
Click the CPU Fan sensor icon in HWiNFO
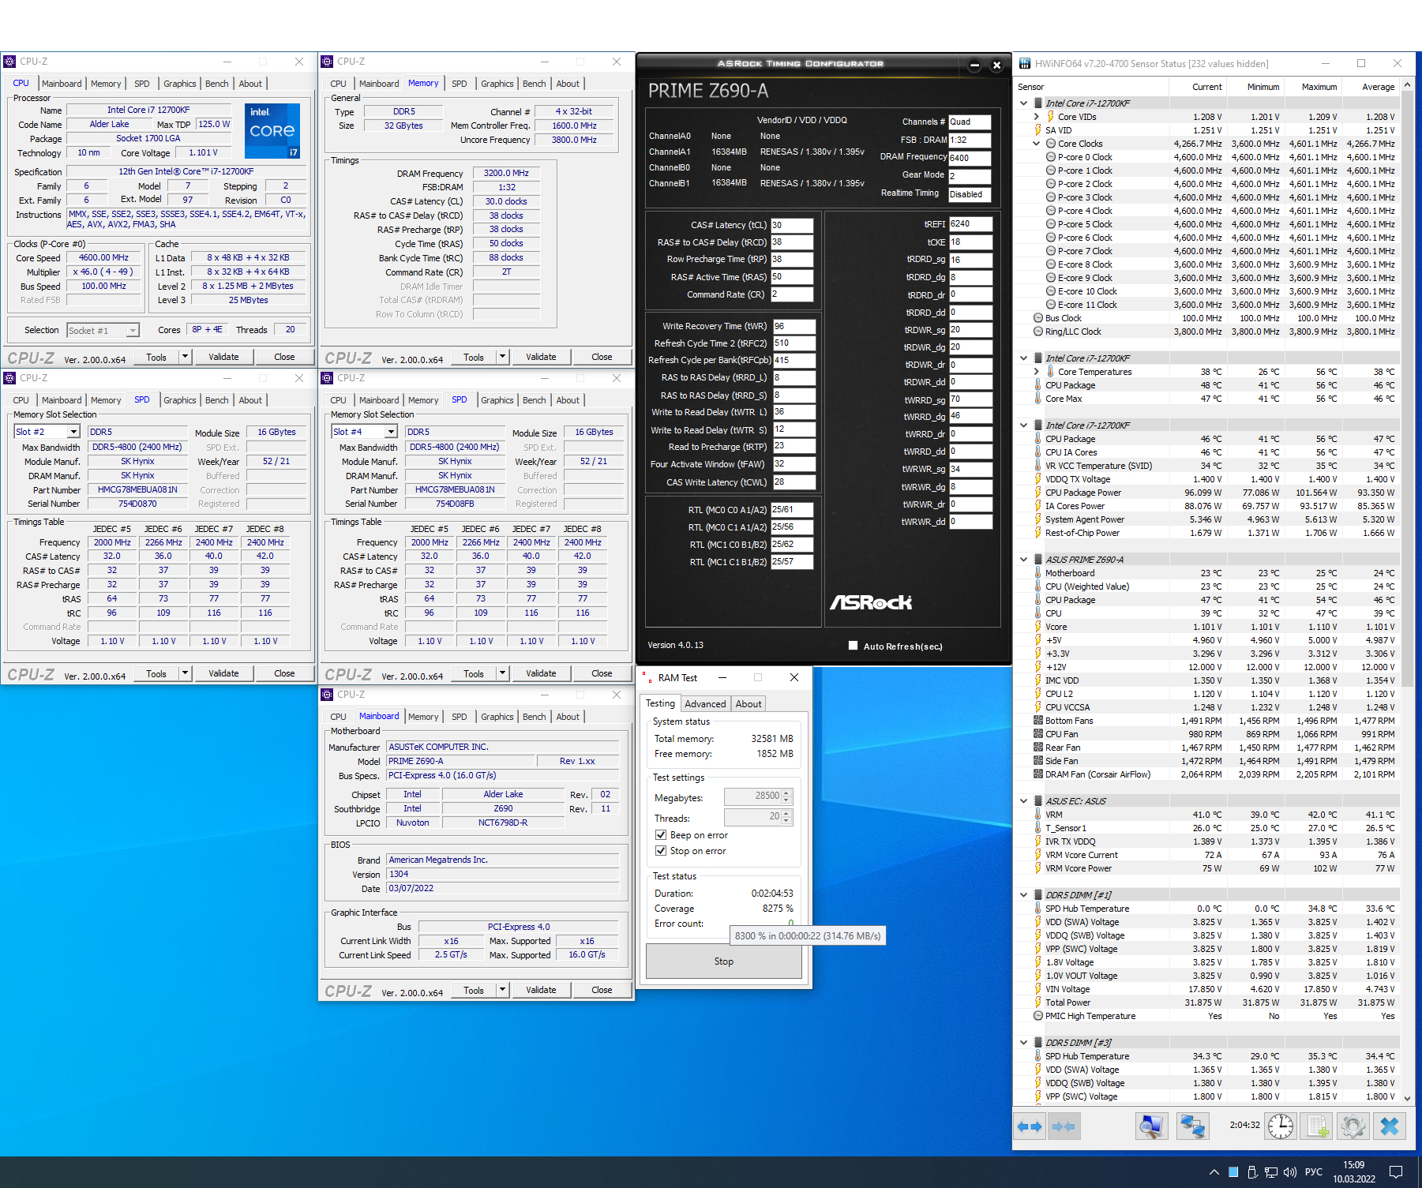1038,734
